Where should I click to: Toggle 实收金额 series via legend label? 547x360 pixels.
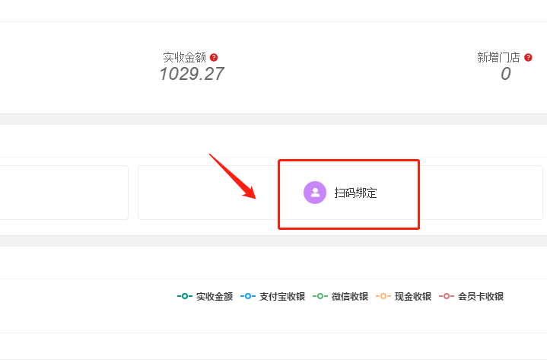[x=215, y=297]
